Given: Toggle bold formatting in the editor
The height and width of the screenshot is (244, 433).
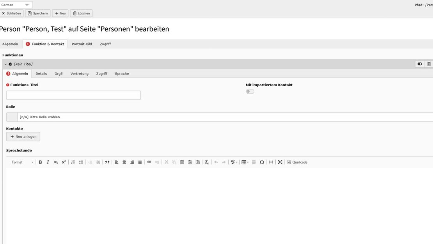Looking at the screenshot, I should click(x=40, y=162).
